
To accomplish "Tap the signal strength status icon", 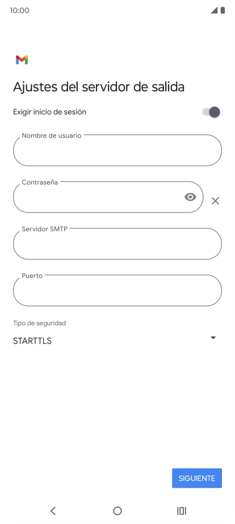I will (214, 10).
